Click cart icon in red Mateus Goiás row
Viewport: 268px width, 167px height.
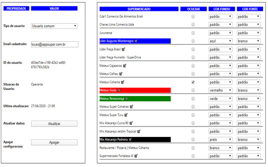119,90
